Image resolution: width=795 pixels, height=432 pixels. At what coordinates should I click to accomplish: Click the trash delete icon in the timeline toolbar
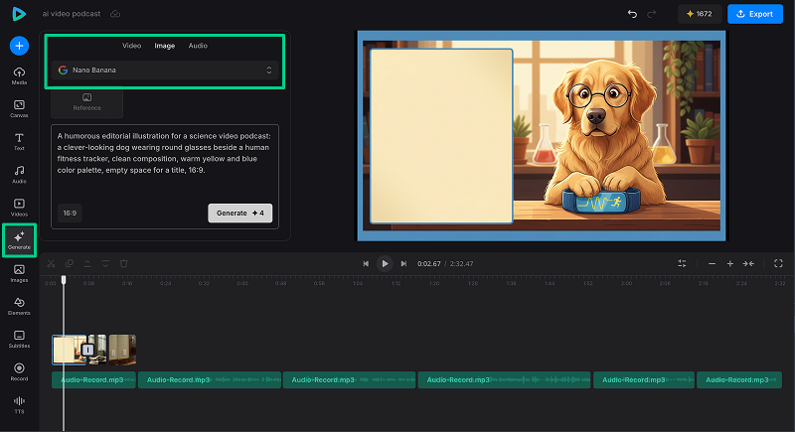(123, 263)
